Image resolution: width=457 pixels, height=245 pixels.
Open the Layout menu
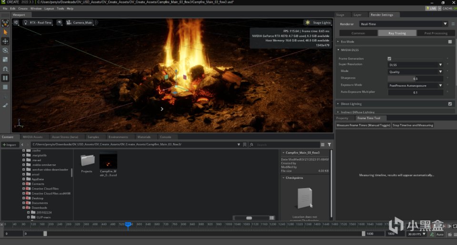pyautogui.click(x=49, y=9)
